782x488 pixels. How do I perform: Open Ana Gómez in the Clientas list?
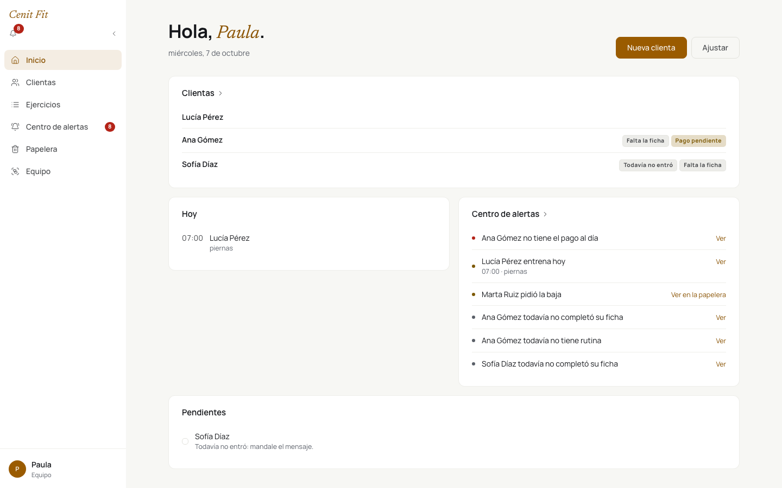[454, 140]
